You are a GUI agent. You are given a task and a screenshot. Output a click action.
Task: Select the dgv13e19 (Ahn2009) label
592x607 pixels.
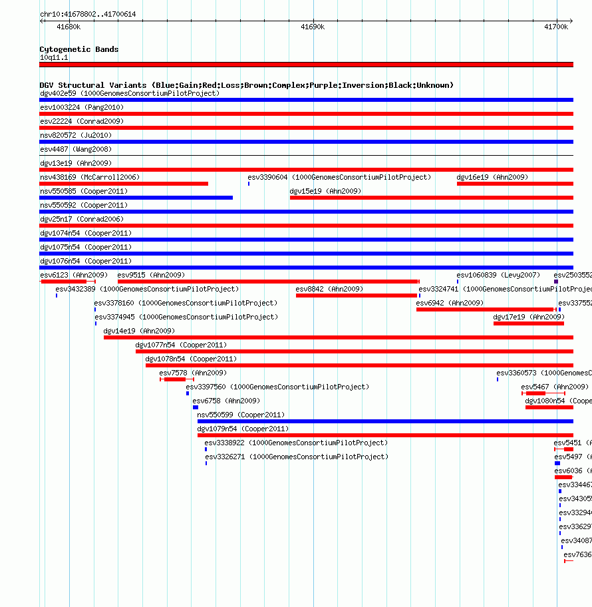tap(76, 163)
